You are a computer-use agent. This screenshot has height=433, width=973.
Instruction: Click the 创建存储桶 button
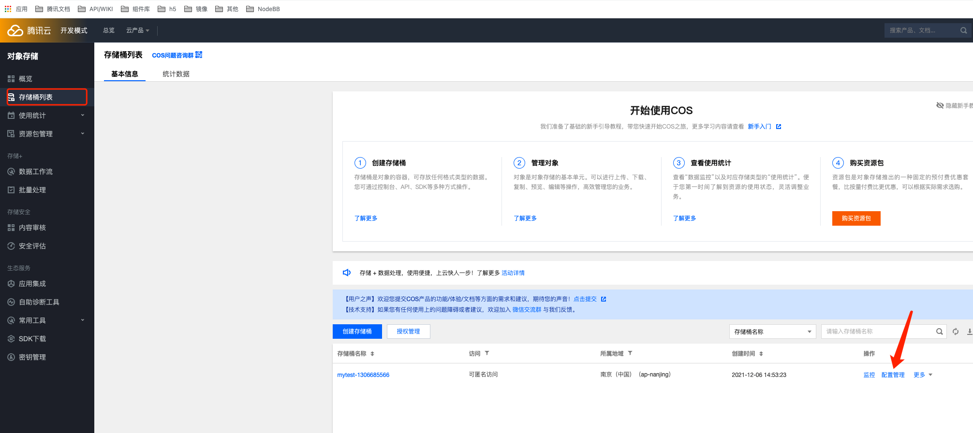click(x=357, y=332)
